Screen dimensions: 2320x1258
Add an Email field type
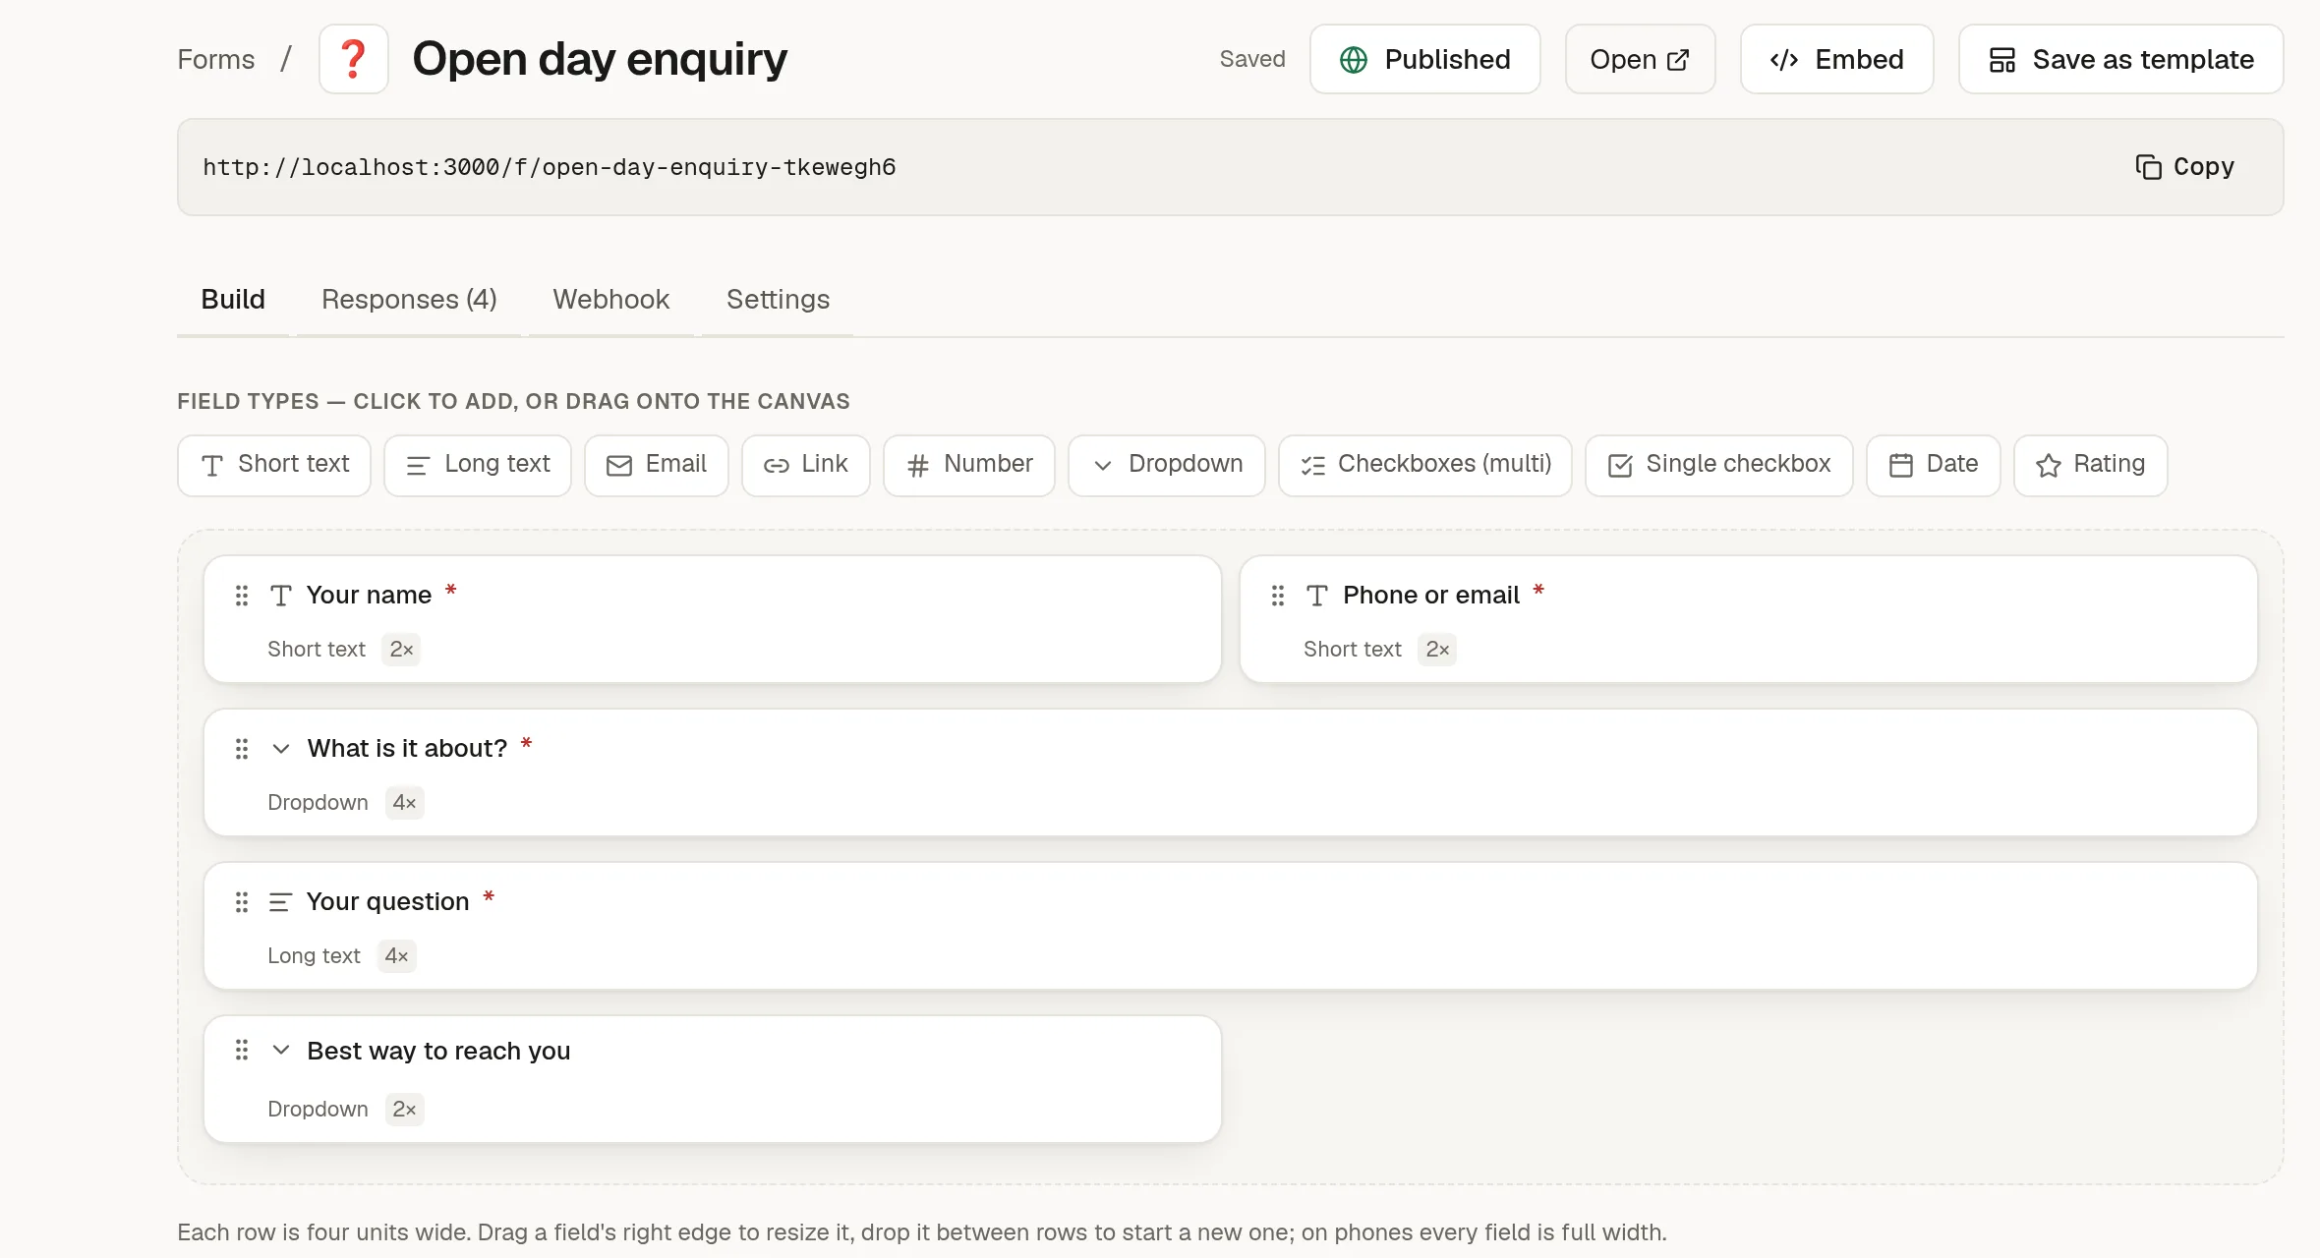tap(657, 465)
